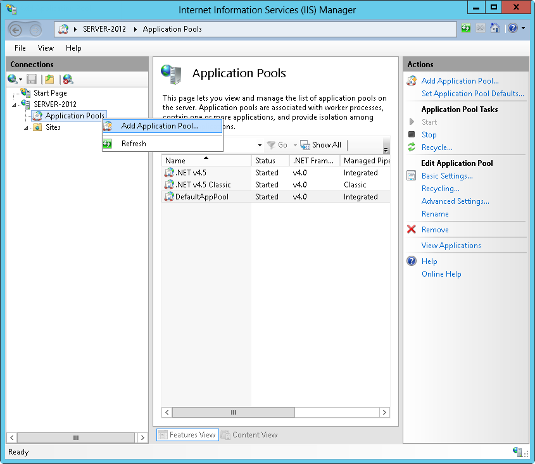Click Rename in Actions pane

435,214
